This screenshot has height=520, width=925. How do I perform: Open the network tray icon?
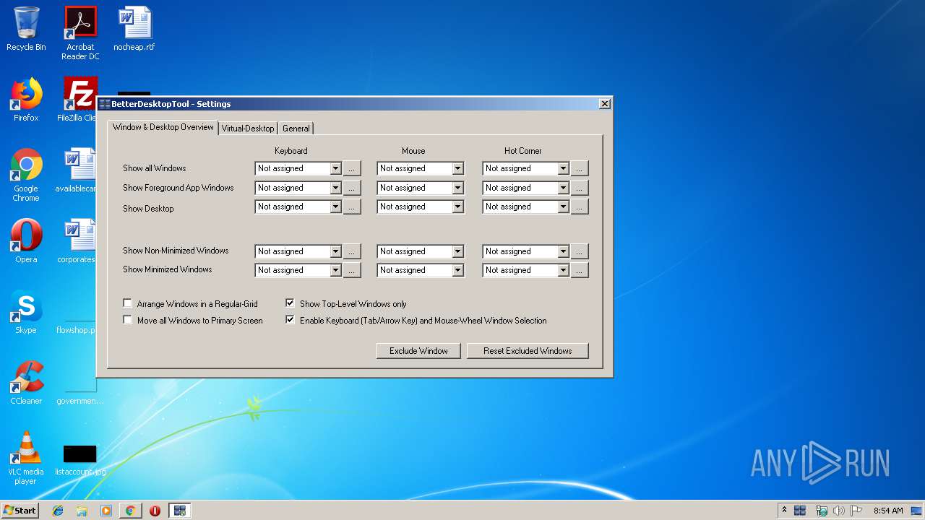coord(821,511)
